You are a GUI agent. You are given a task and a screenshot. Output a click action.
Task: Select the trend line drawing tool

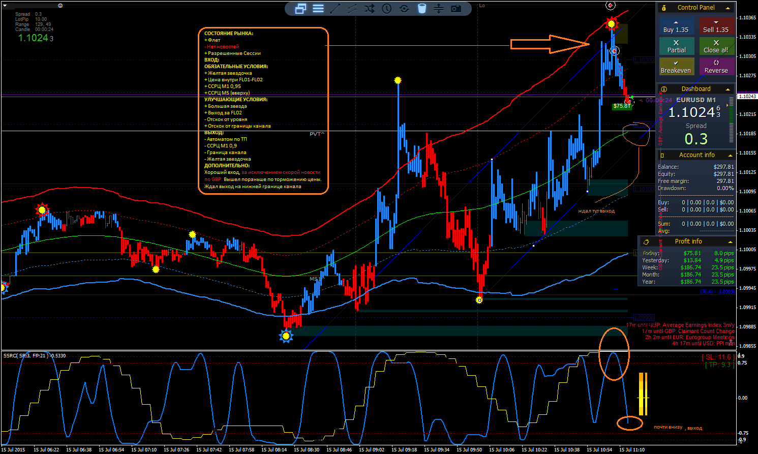(x=336, y=8)
